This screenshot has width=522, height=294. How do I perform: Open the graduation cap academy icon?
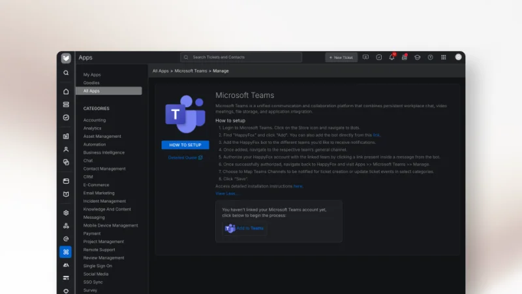418,57
